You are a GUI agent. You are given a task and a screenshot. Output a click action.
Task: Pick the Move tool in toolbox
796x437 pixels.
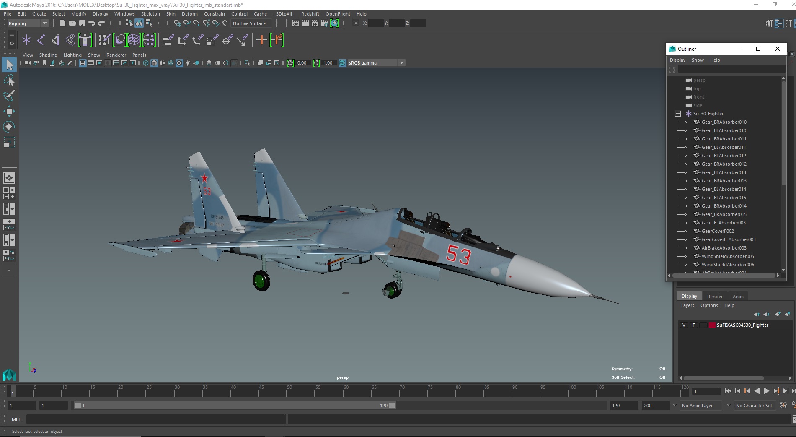tap(9, 111)
